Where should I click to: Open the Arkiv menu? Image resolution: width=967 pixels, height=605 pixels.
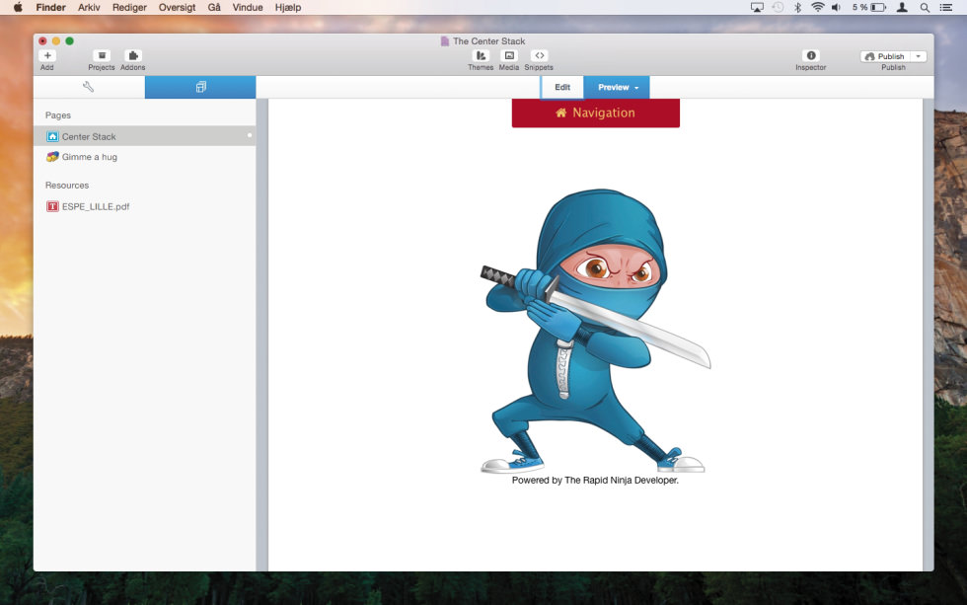(89, 7)
